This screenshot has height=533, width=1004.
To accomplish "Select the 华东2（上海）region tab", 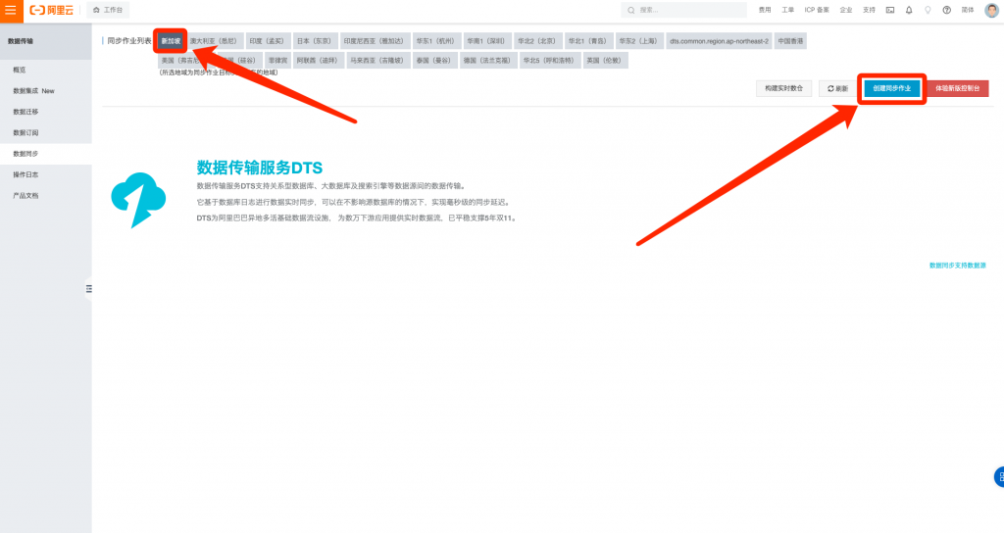I will click(638, 41).
